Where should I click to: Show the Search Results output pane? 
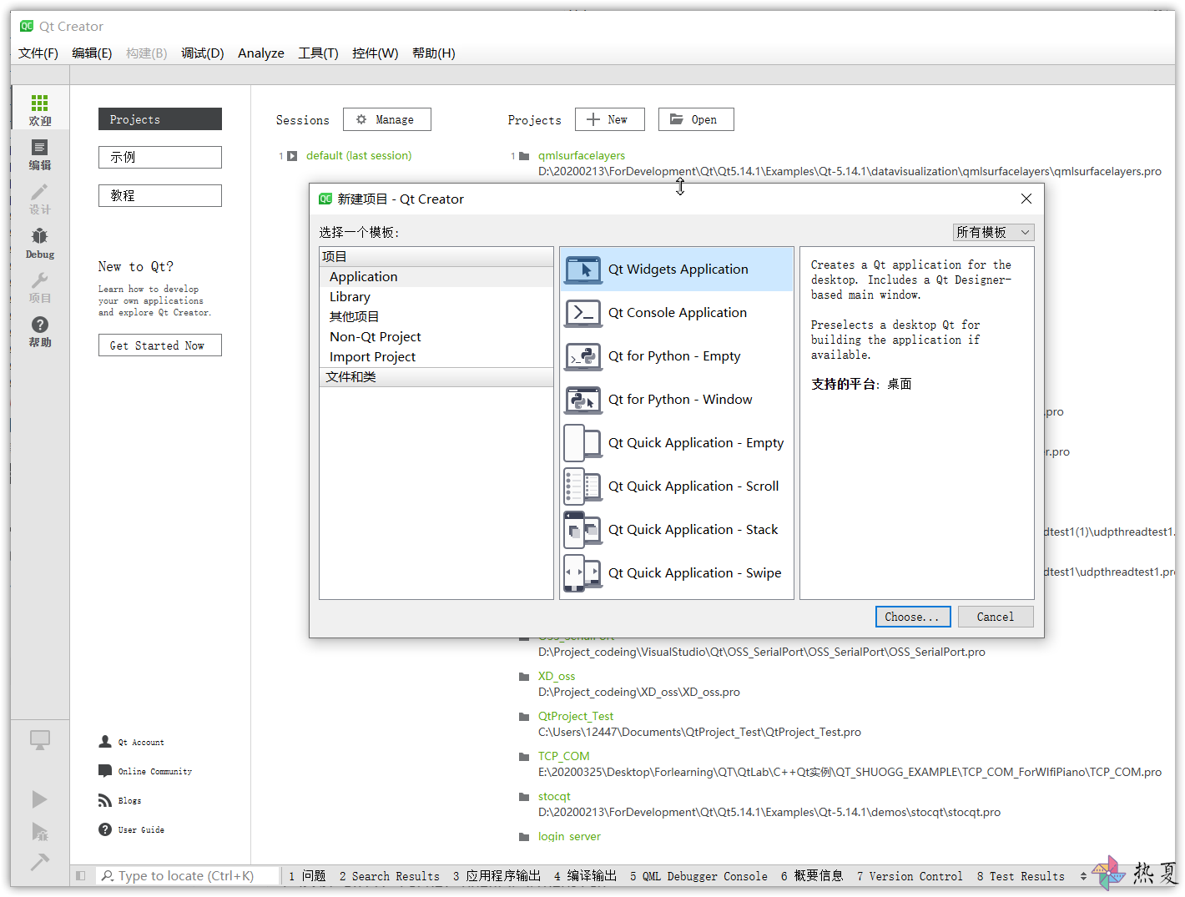390,876
